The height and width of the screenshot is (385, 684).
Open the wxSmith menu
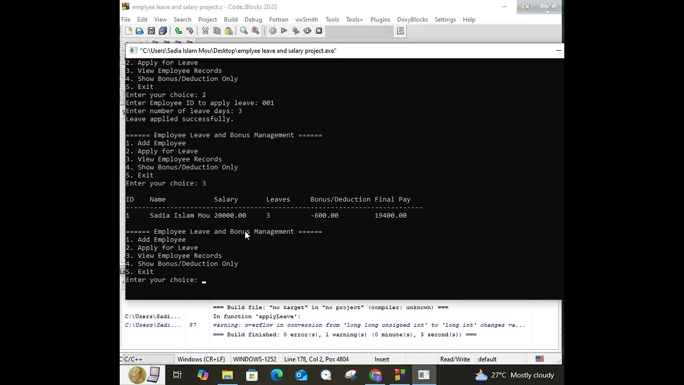[307, 19]
